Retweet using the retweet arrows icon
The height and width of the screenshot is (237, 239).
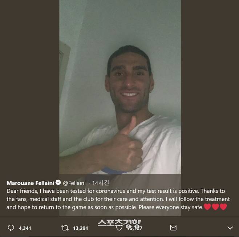pyautogui.click(x=65, y=228)
